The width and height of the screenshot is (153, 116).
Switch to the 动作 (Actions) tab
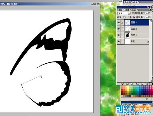135,105
